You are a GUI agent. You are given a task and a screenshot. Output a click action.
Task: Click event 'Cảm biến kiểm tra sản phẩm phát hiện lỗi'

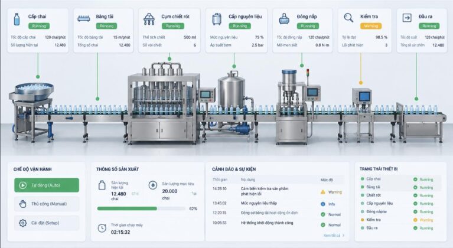click(x=265, y=191)
